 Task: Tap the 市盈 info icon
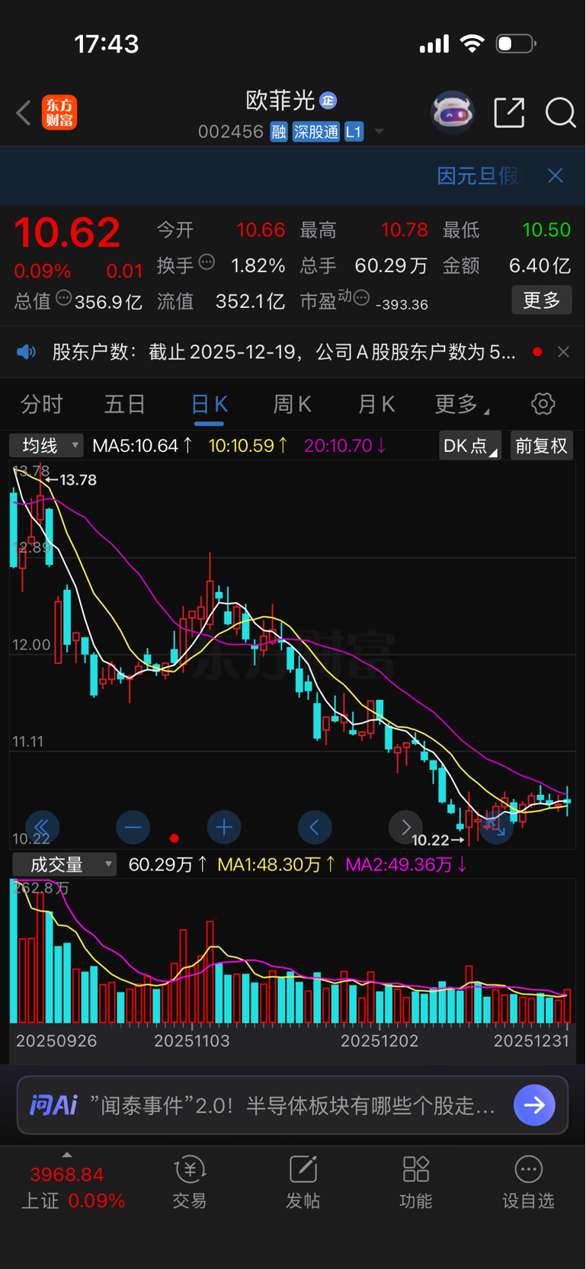click(x=362, y=298)
